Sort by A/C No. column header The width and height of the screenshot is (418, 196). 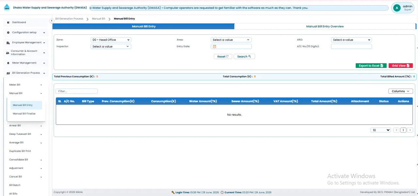[69, 101]
